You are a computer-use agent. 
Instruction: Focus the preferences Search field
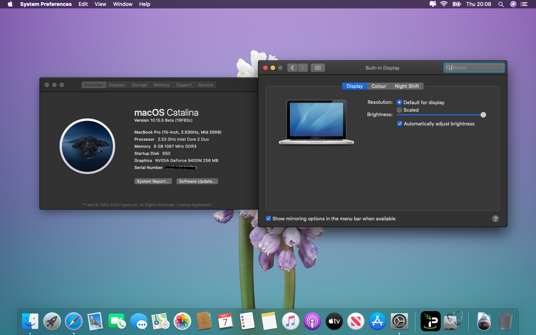point(474,68)
